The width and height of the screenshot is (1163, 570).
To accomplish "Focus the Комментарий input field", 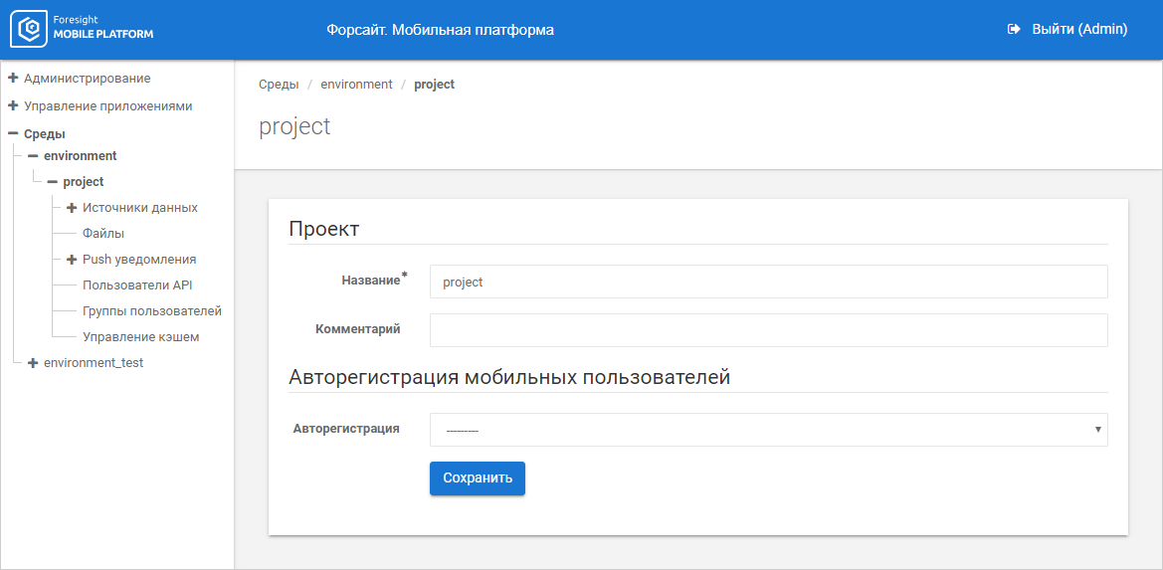I will (x=768, y=330).
